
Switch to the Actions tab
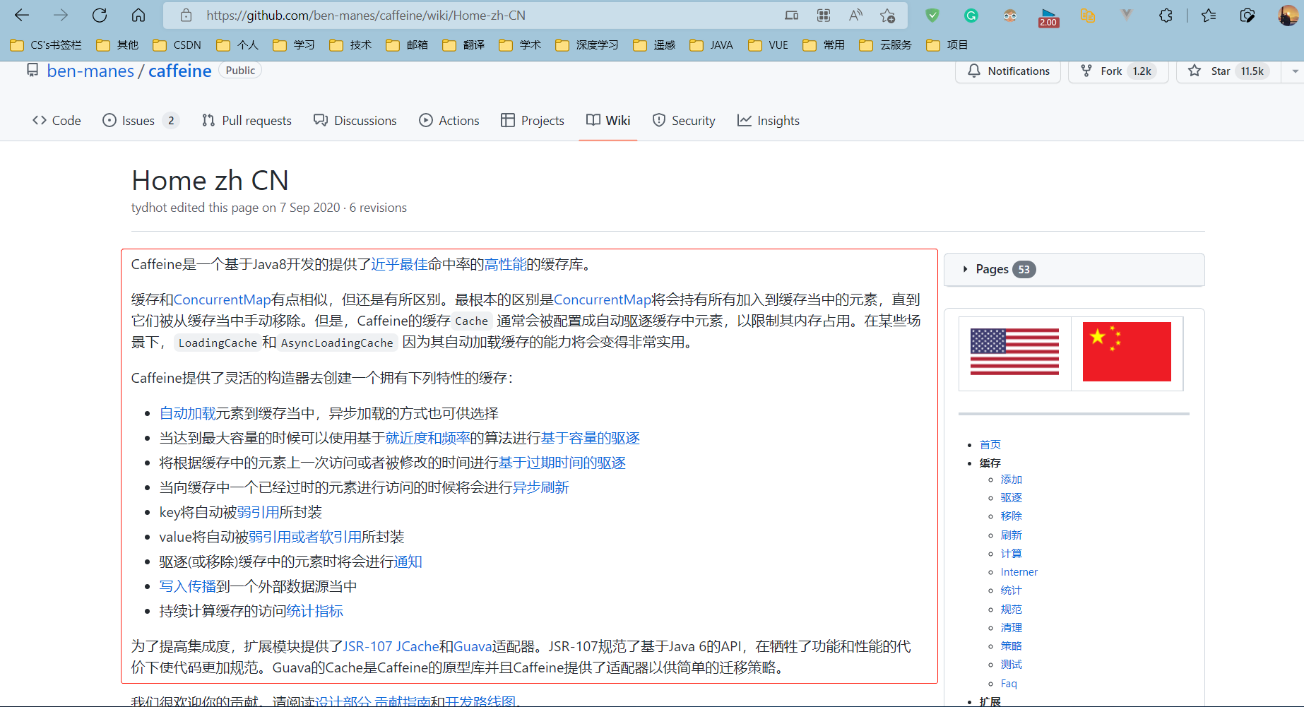click(449, 121)
